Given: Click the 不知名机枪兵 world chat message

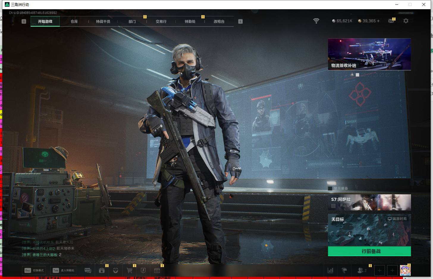Looking at the screenshot, I should point(47,242).
